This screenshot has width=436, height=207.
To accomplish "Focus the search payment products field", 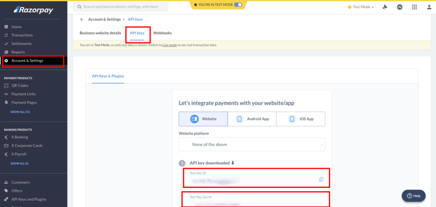I will tap(120, 7).
